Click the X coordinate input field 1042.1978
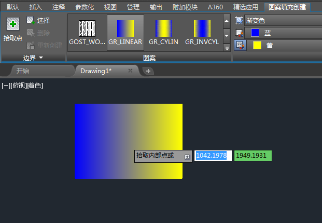The image size is (322, 223). tap(213, 156)
